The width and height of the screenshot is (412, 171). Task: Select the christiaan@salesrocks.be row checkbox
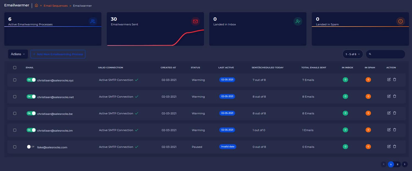pyautogui.click(x=15, y=113)
